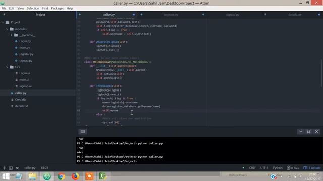Open the Packages menu
323x181 pixels.
(57, 8)
